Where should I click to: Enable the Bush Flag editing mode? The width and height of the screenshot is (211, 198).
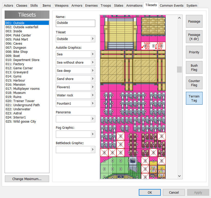194,67
